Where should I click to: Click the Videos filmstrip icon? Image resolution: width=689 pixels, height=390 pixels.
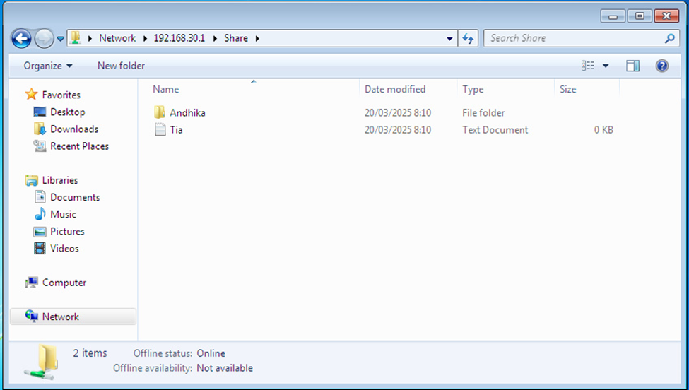[40, 248]
